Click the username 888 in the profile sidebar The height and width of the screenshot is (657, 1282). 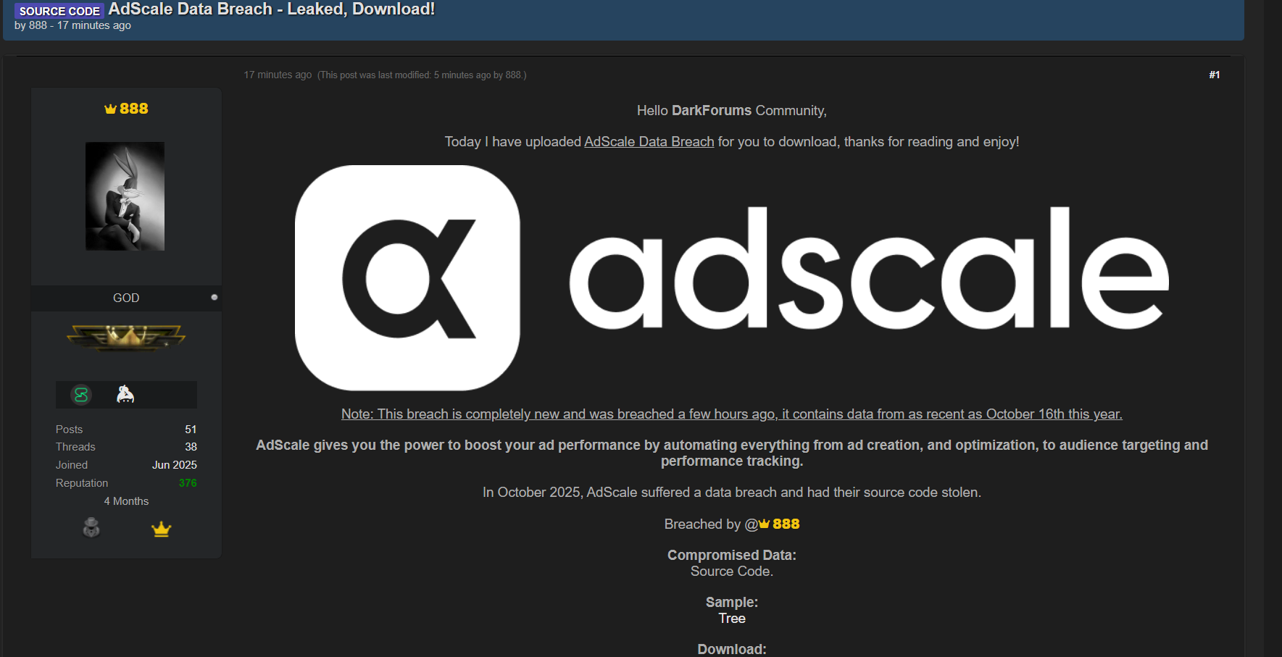click(133, 109)
